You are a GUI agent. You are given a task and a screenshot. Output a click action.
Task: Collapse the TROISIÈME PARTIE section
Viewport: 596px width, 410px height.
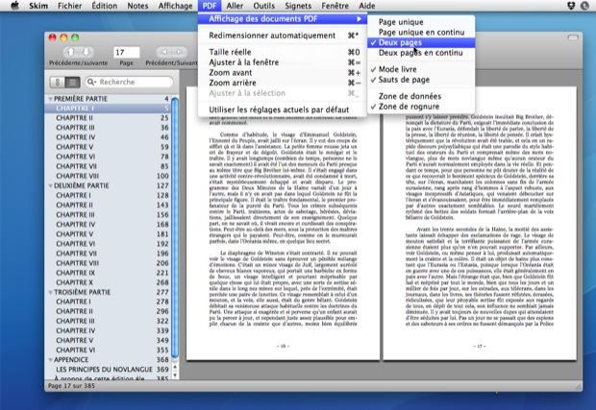click(x=51, y=292)
